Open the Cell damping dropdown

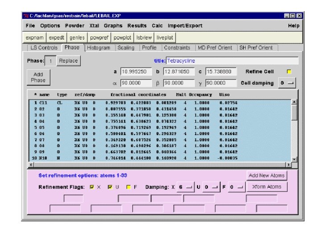287,83
